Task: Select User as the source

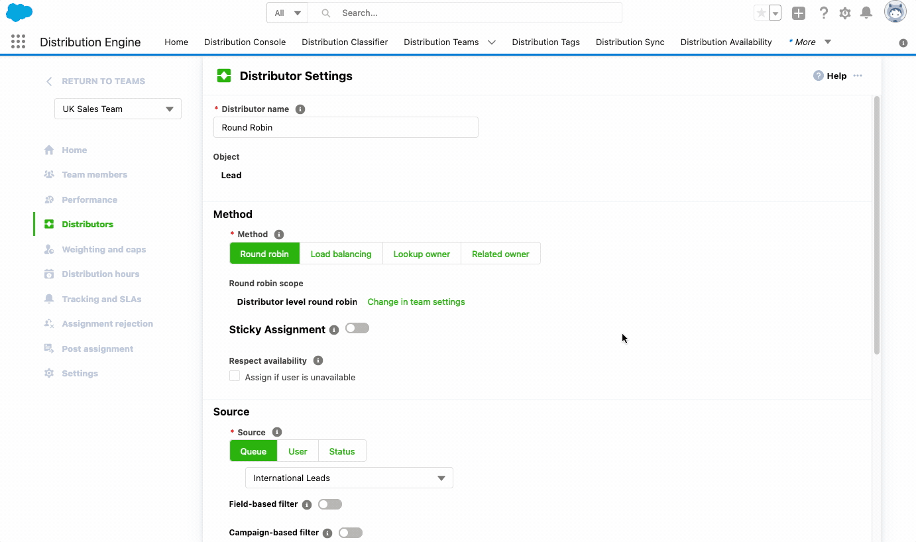Action: click(298, 451)
